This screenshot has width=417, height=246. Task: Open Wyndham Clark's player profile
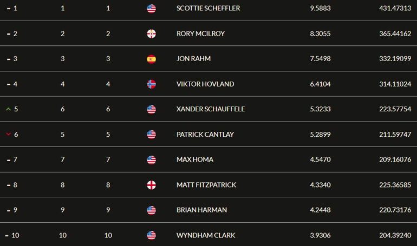(x=206, y=235)
